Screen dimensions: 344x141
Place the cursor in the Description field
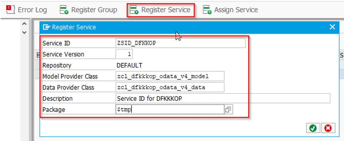[x=222, y=98]
